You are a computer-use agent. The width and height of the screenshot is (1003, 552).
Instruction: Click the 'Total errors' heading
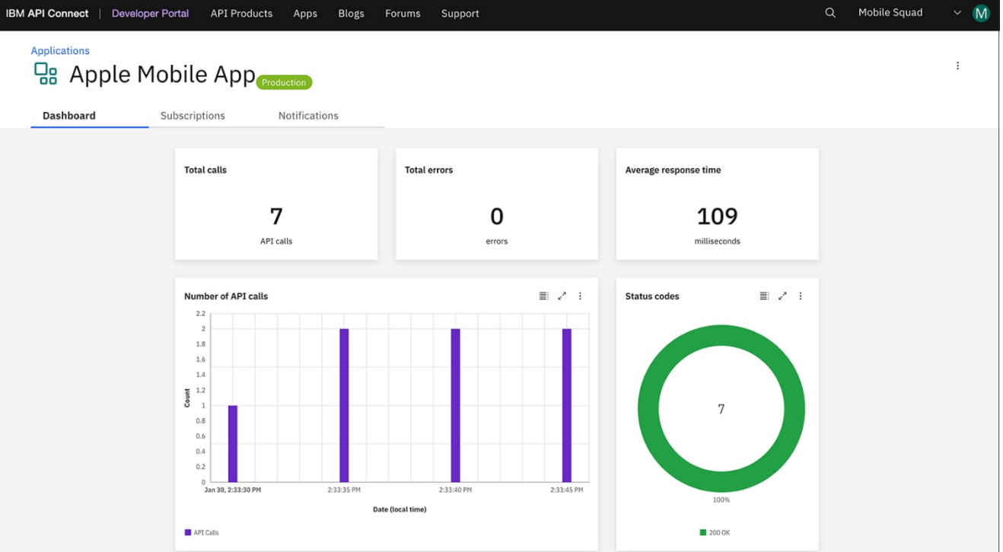428,171
